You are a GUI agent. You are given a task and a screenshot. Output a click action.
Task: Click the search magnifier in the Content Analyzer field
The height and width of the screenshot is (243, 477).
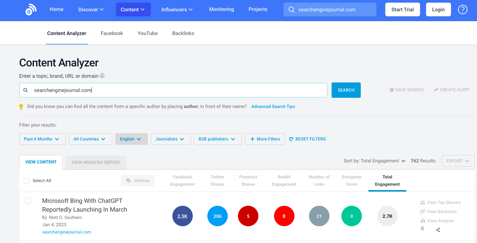pos(26,90)
